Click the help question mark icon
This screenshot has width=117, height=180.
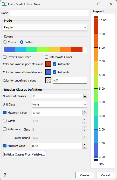coord(5,175)
